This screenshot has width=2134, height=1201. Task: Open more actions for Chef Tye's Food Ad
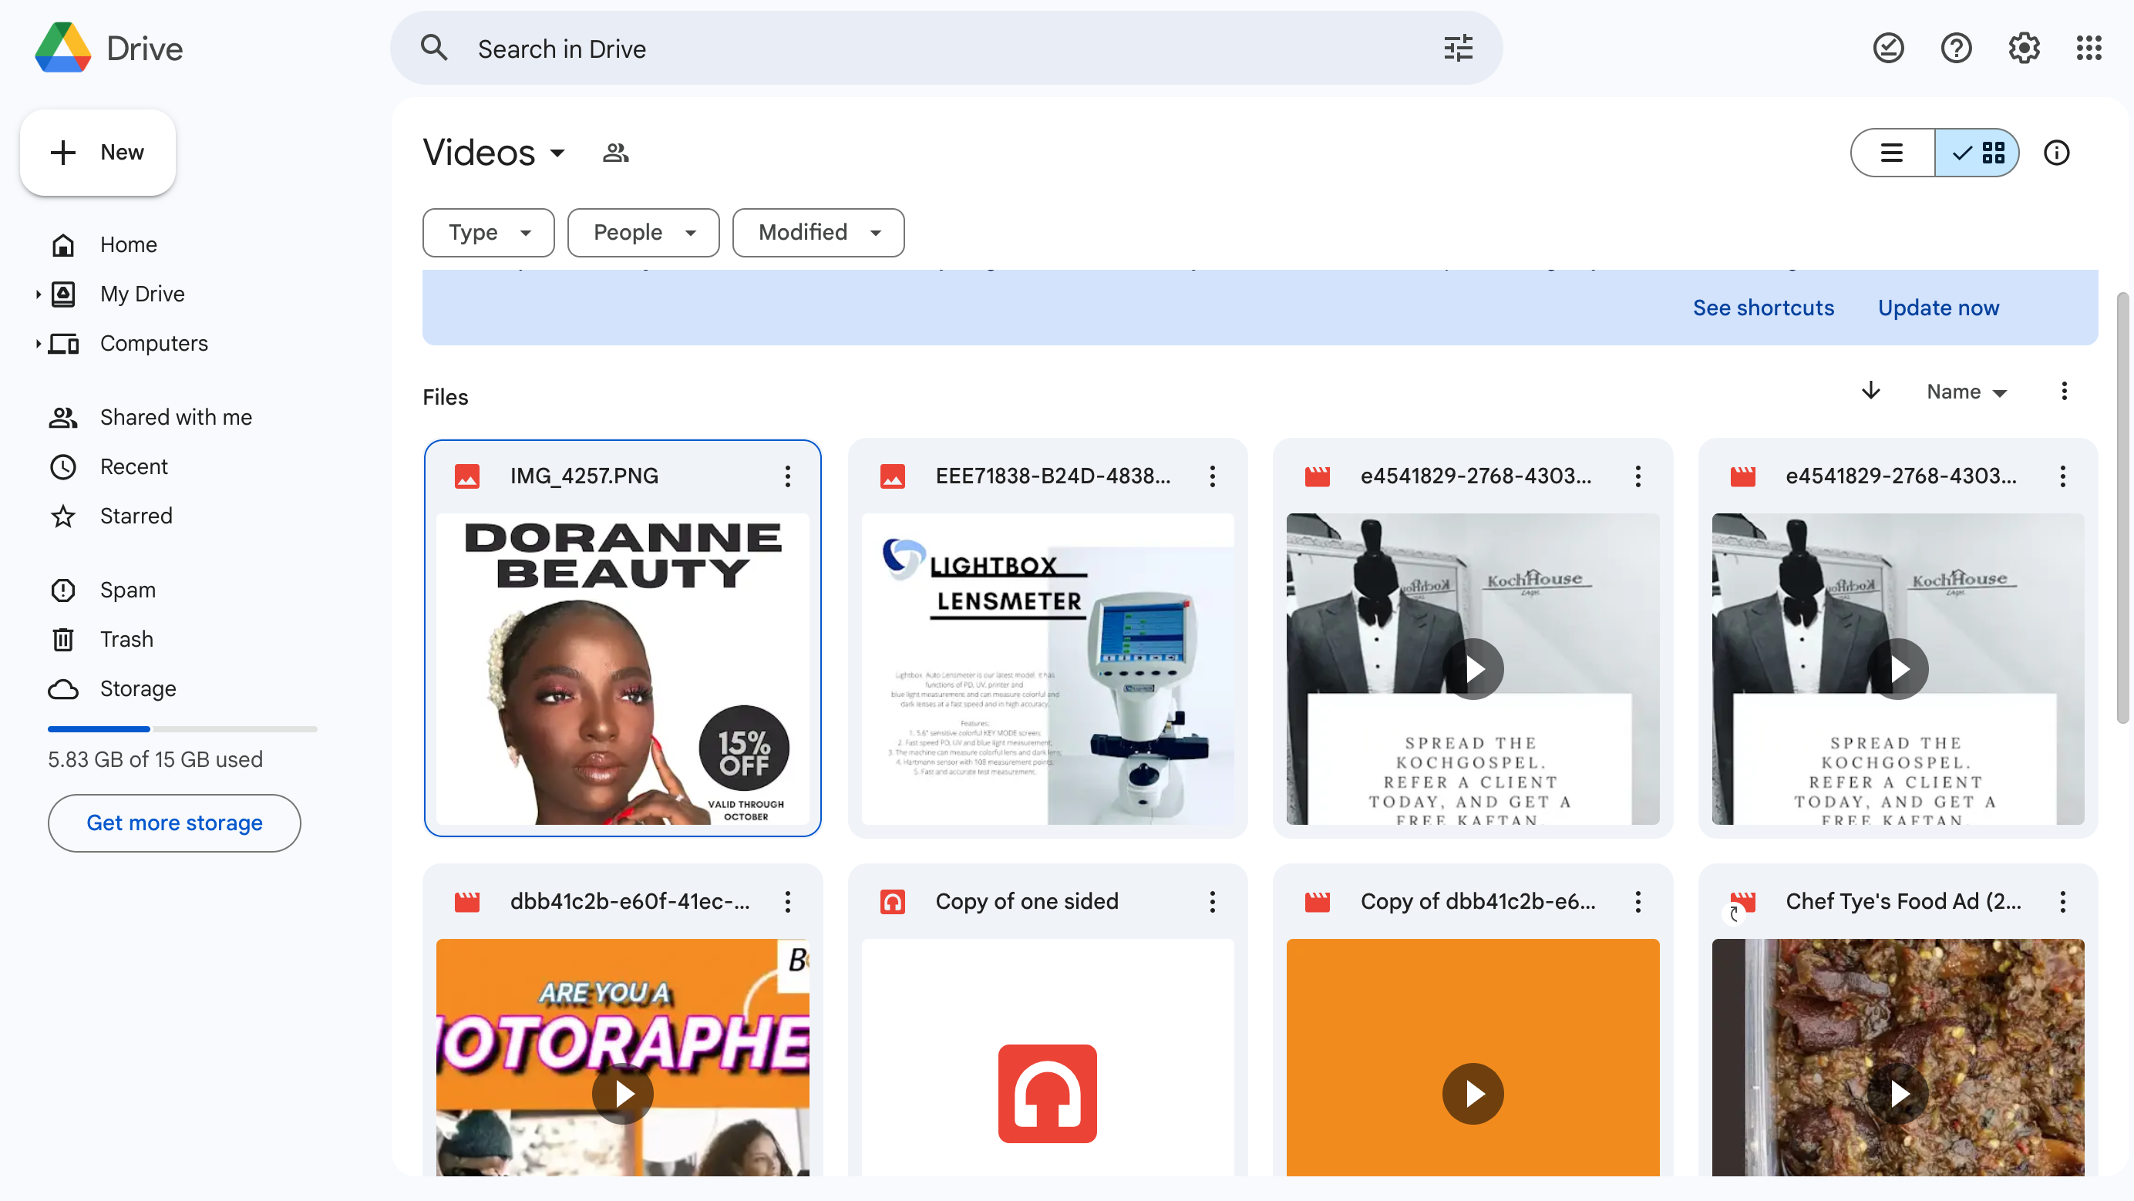[x=2062, y=902]
